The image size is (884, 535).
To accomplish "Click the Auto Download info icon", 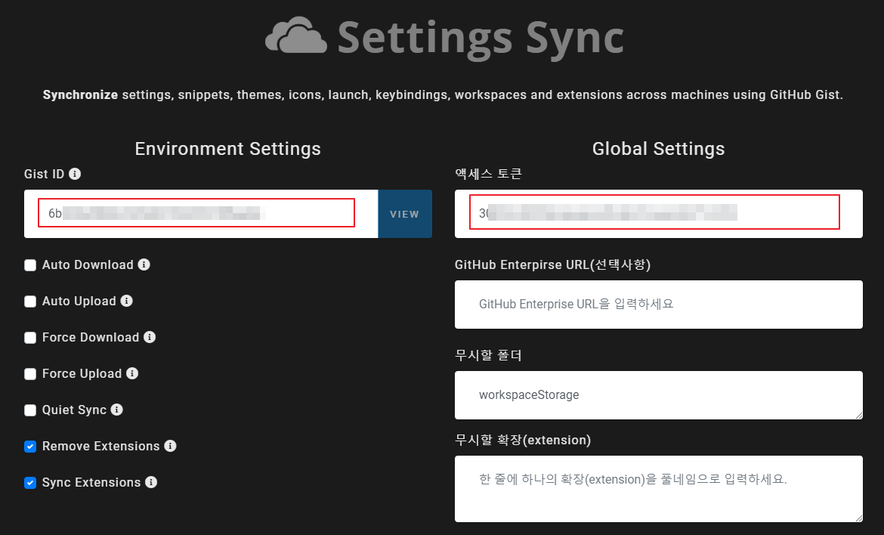I will [144, 264].
